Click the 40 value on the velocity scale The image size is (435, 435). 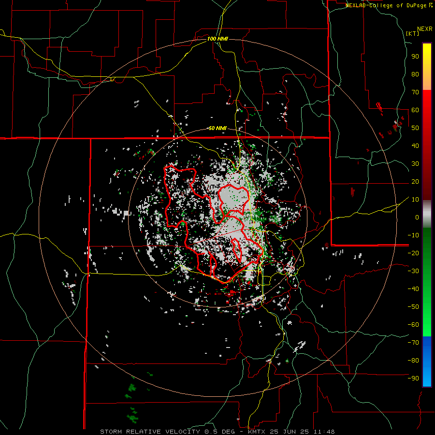click(415, 145)
